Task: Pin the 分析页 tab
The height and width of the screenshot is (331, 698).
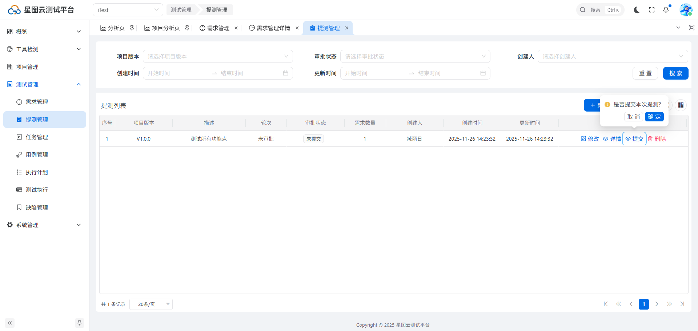Action: pyautogui.click(x=132, y=28)
